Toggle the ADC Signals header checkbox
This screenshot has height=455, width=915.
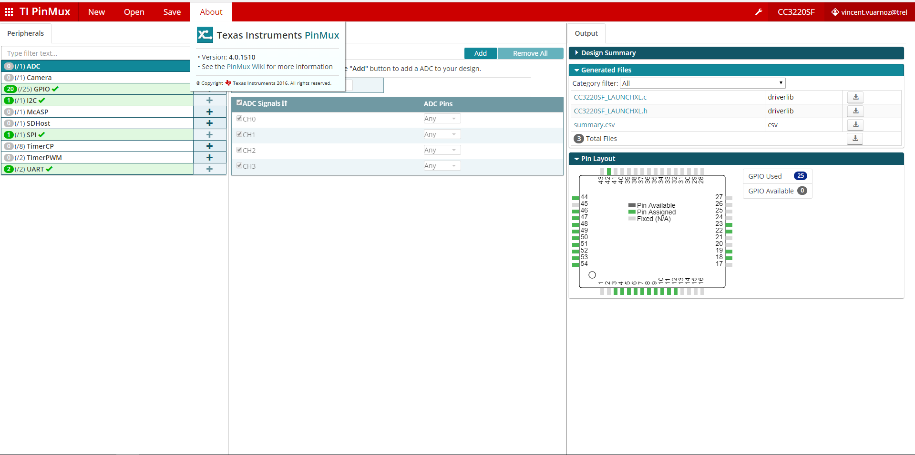click(239, 103)
